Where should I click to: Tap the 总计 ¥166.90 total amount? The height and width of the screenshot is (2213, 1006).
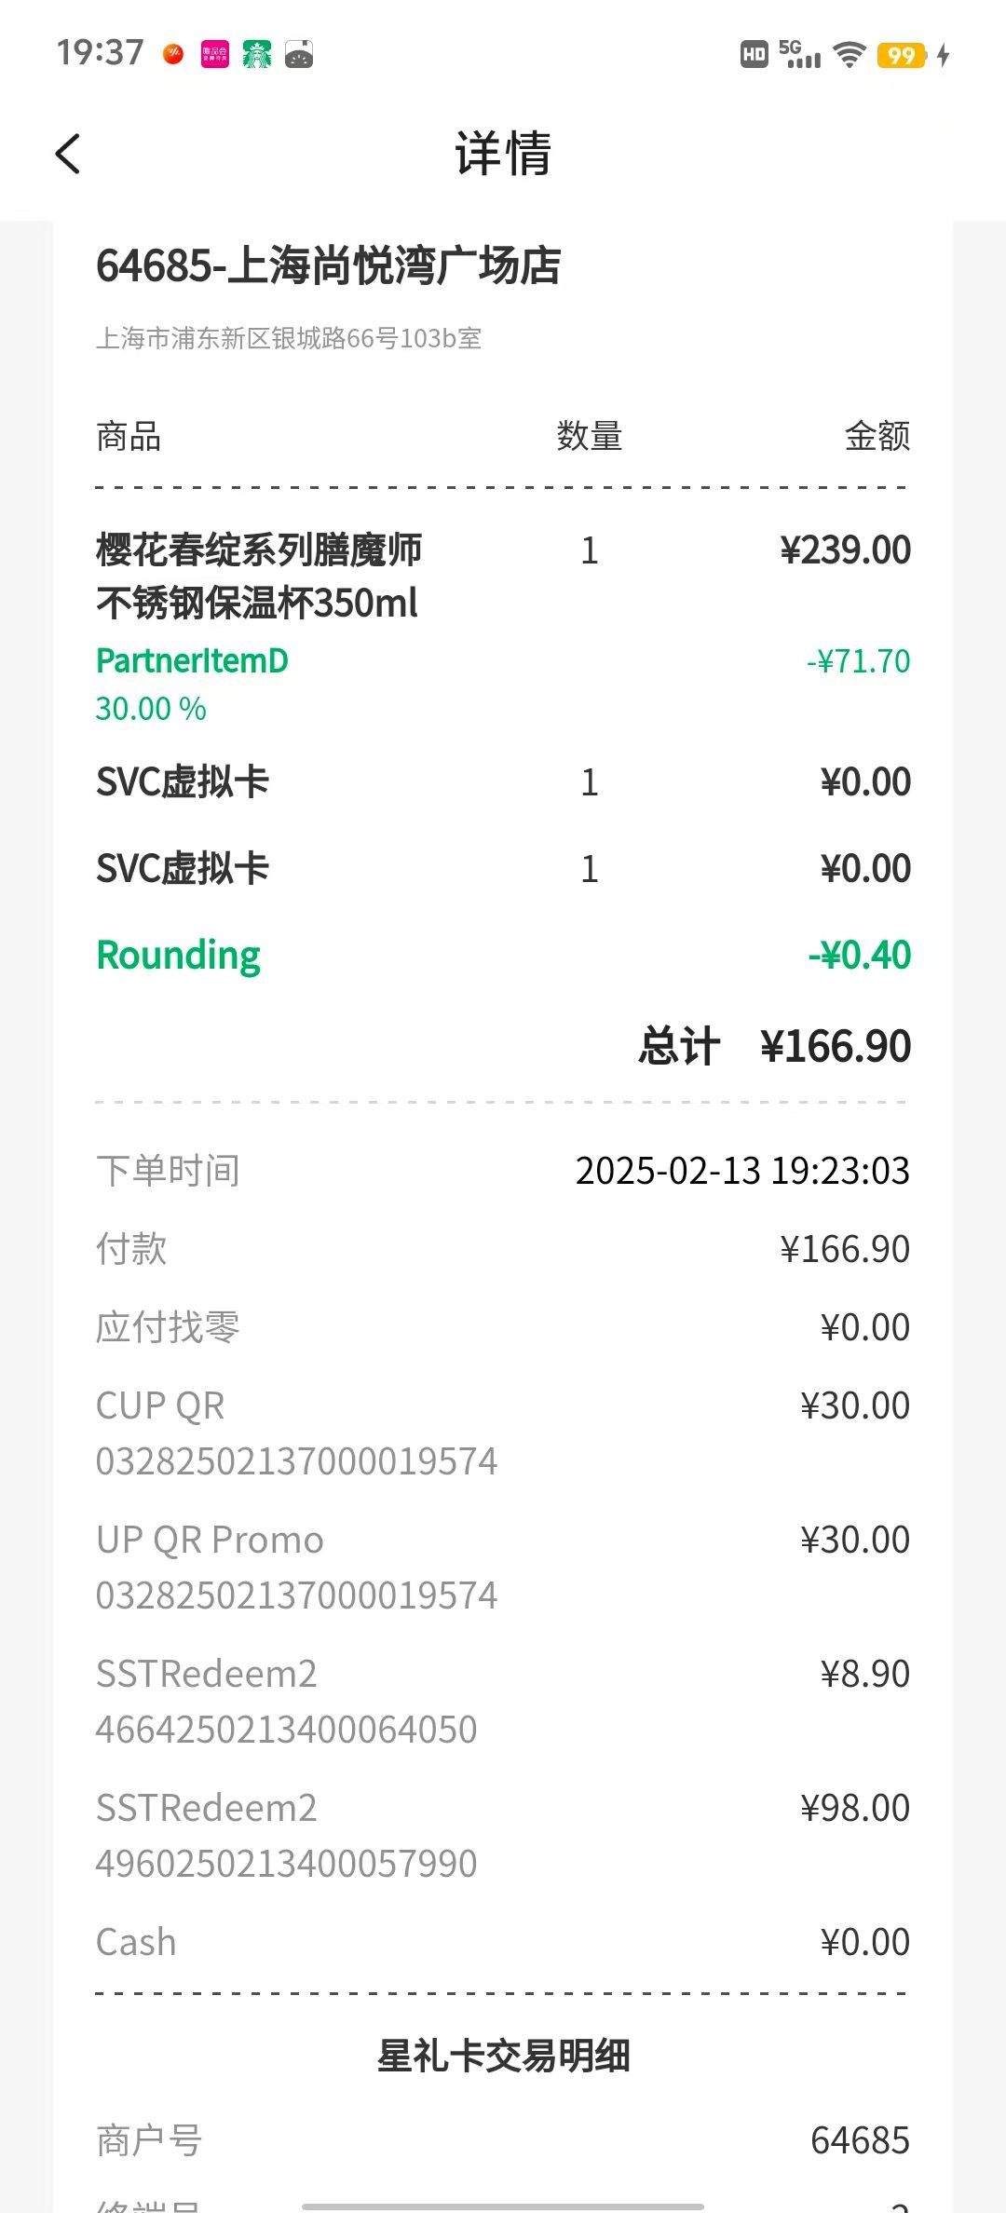pos(774,1045)
